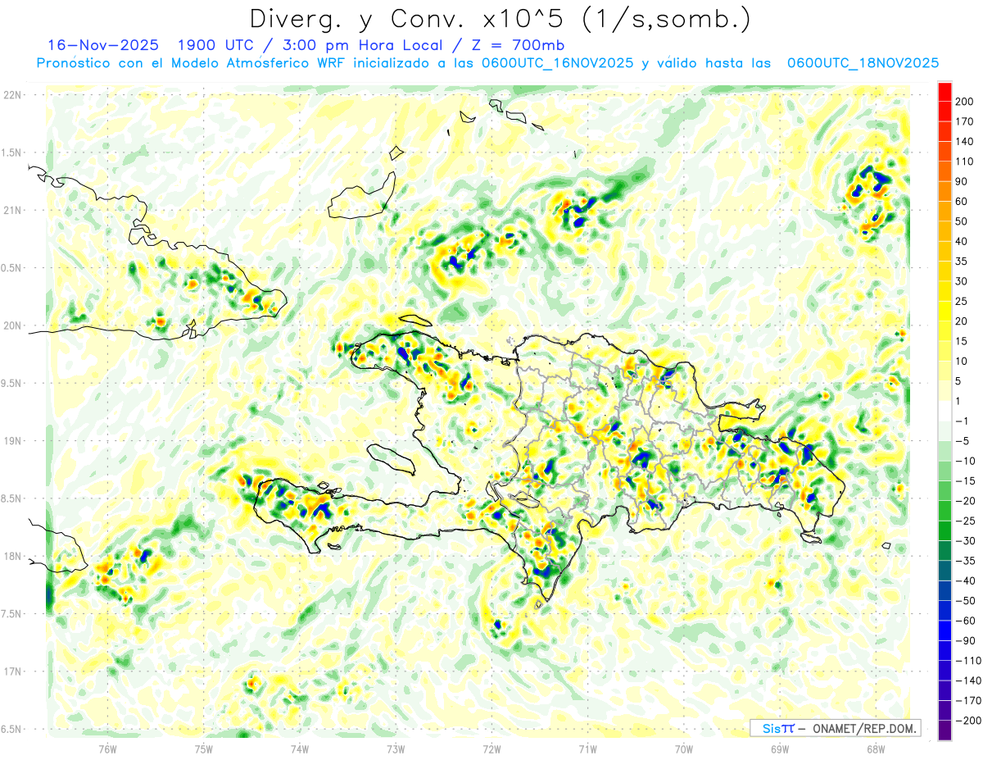Click the '18N' latitude label

[x=13, y=556]
